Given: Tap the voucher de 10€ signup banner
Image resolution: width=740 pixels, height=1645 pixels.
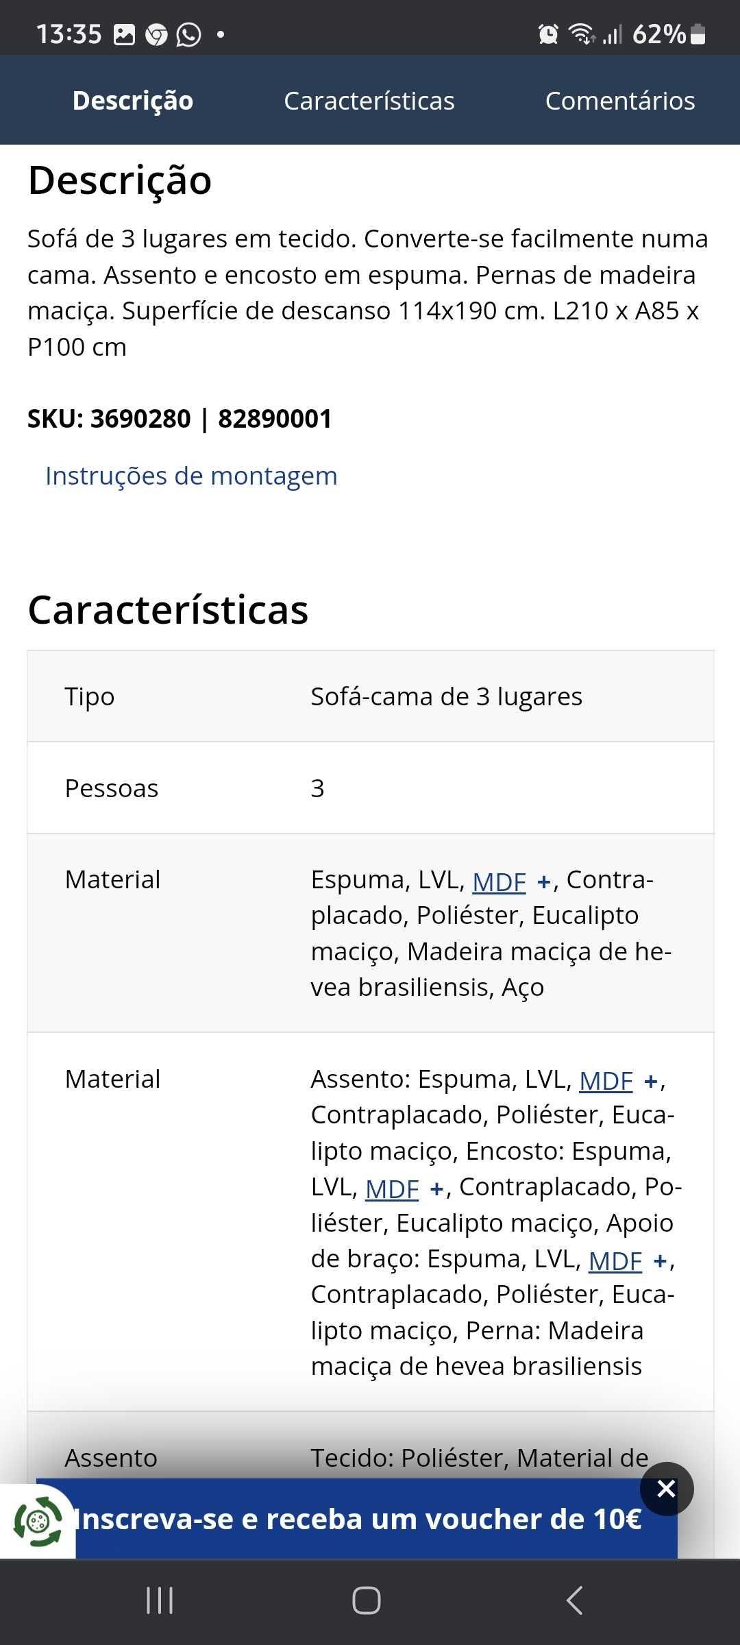Looking at the screenshot, I should pyautogui.click(x=357, y=1519).
